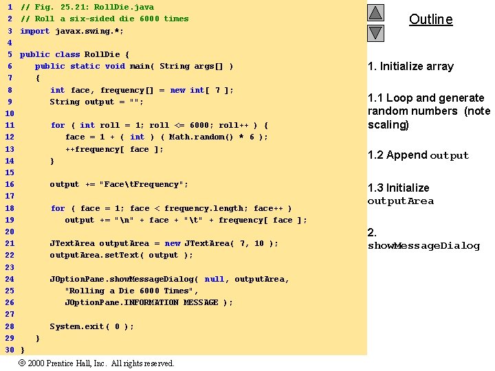Click the 'import javax.swing.*;' line
The width and height of the screenshot is (495, 371).
point(71,31)
